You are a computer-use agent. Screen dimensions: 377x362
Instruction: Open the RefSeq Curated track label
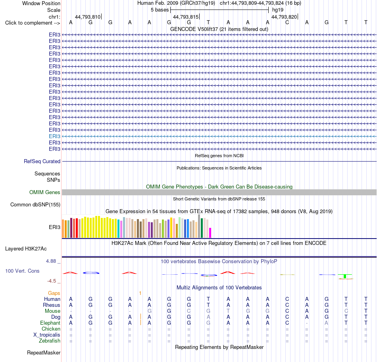(42, 162)
